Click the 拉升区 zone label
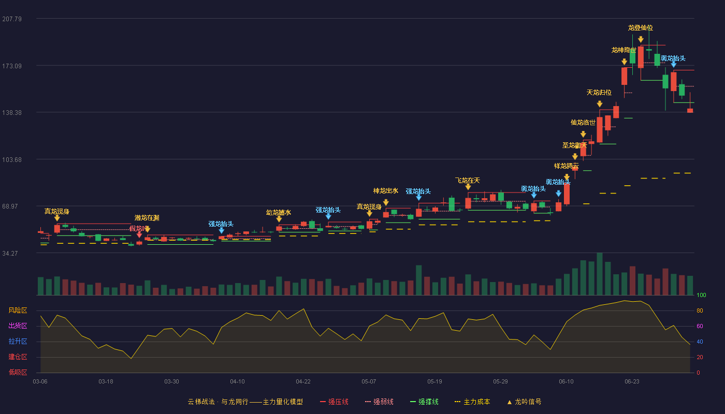The height and width of the screenshot is (414, 725). pyautogui.click(x=18, y=342)
